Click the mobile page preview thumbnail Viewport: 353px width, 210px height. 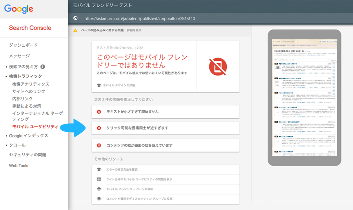click(x=304, y=98)
